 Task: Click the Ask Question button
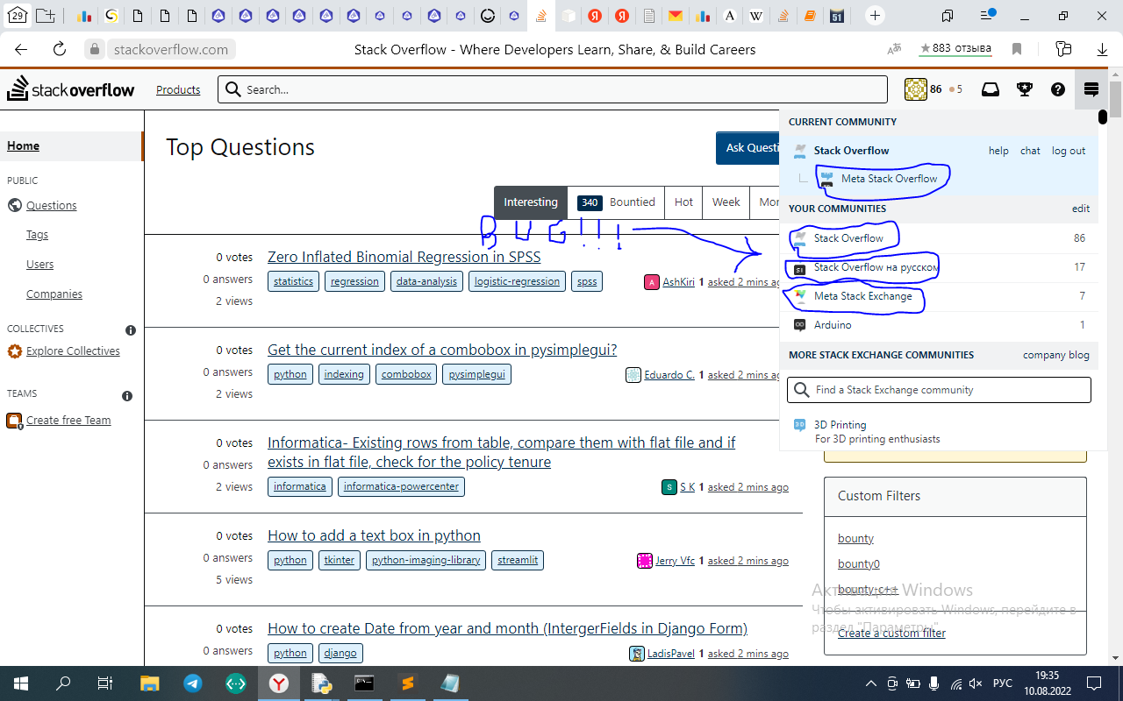tap(747, 148)
